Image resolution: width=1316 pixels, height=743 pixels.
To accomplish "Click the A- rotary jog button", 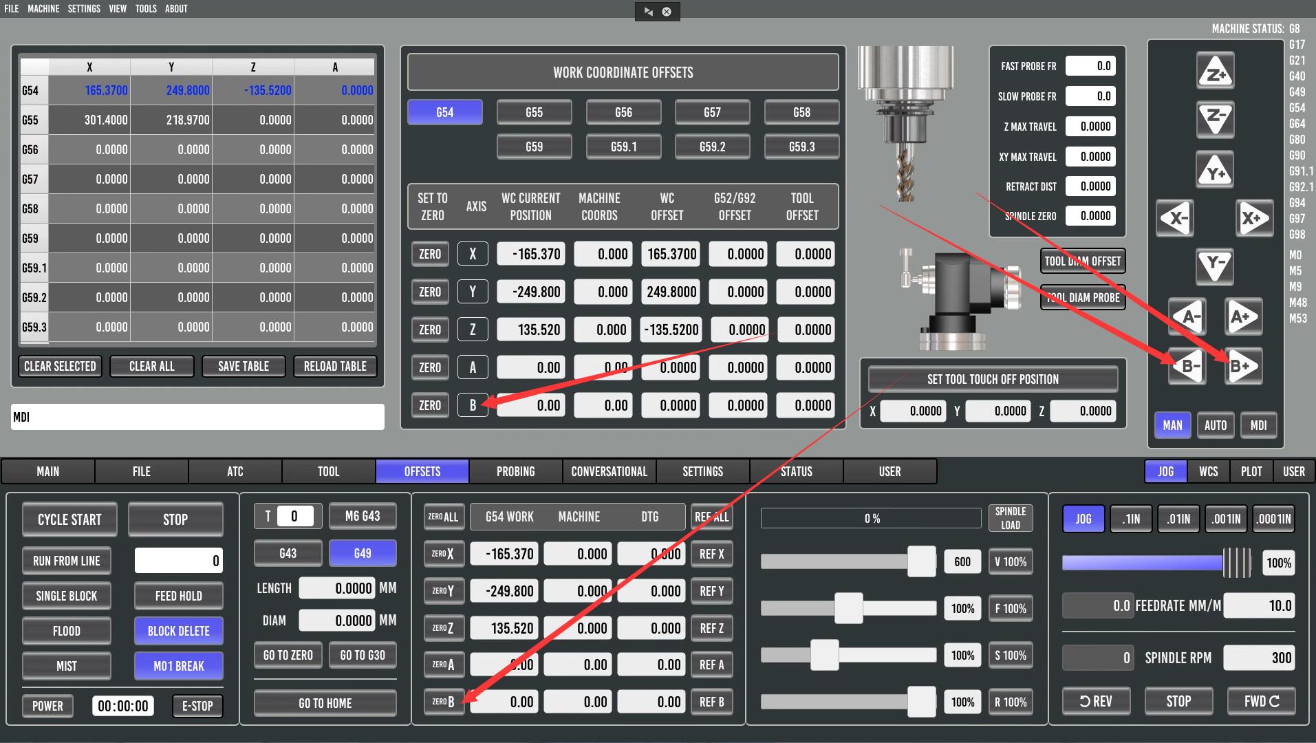I will click(1187, 317).
